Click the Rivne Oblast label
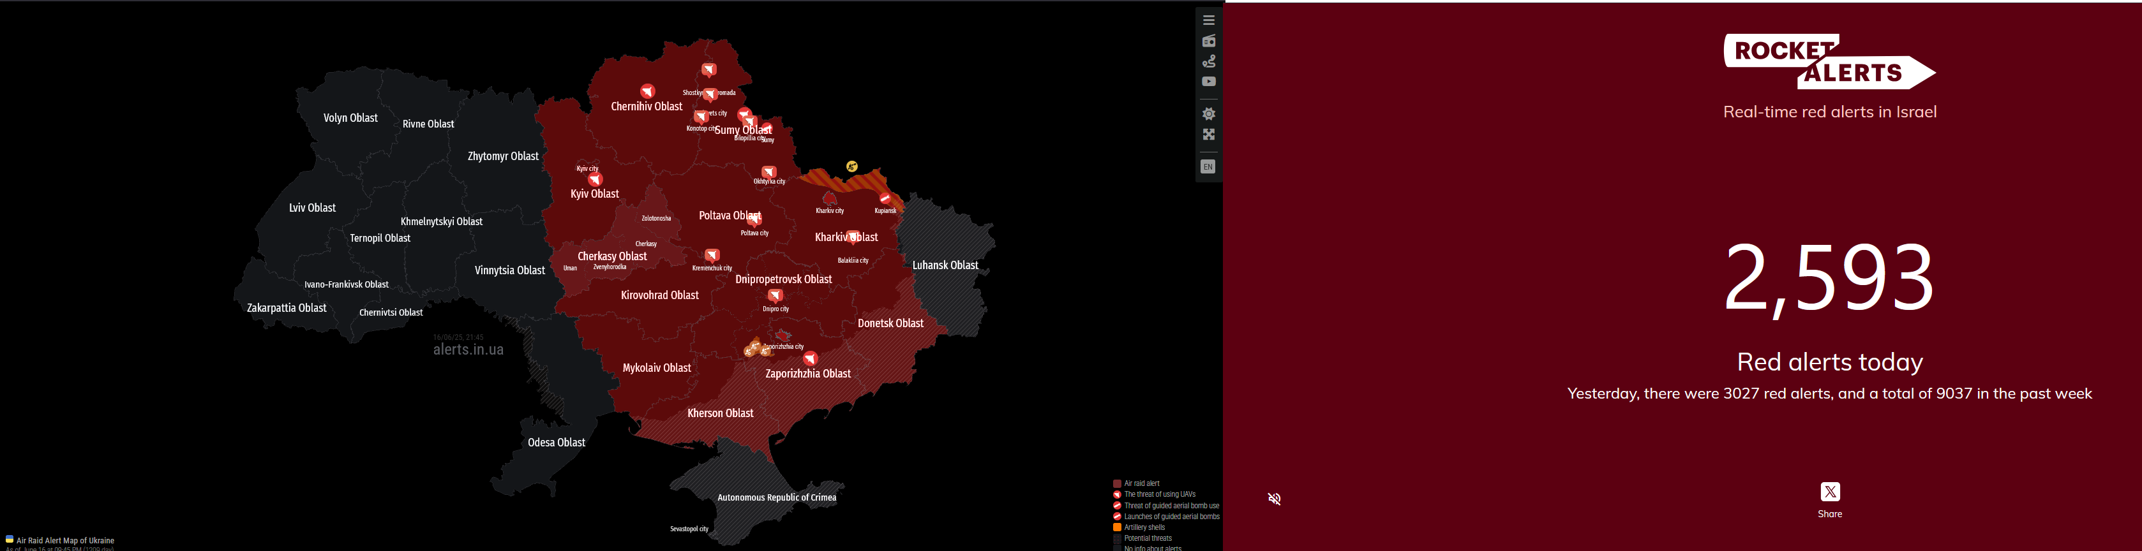Screen dimensions: 2142x551 click(428, 124)
